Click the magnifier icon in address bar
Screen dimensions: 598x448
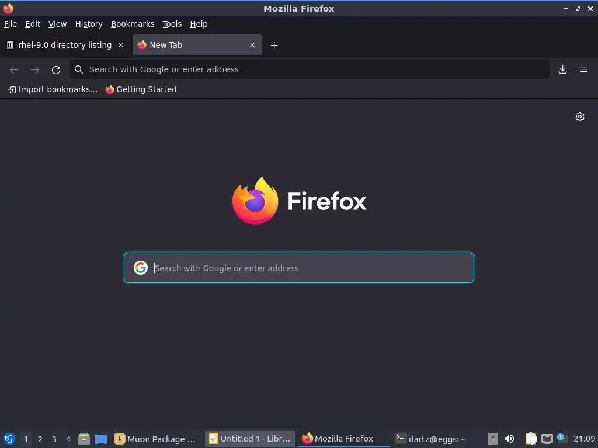(x=79, y=69)
